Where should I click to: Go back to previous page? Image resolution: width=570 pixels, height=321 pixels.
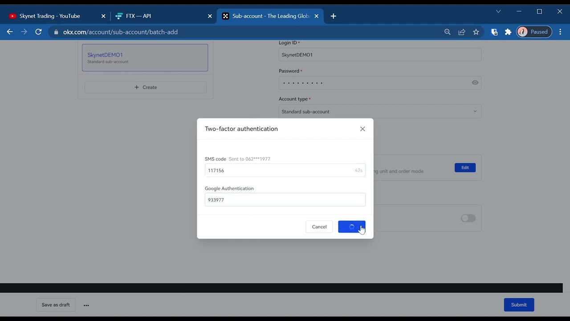[10, 32]
